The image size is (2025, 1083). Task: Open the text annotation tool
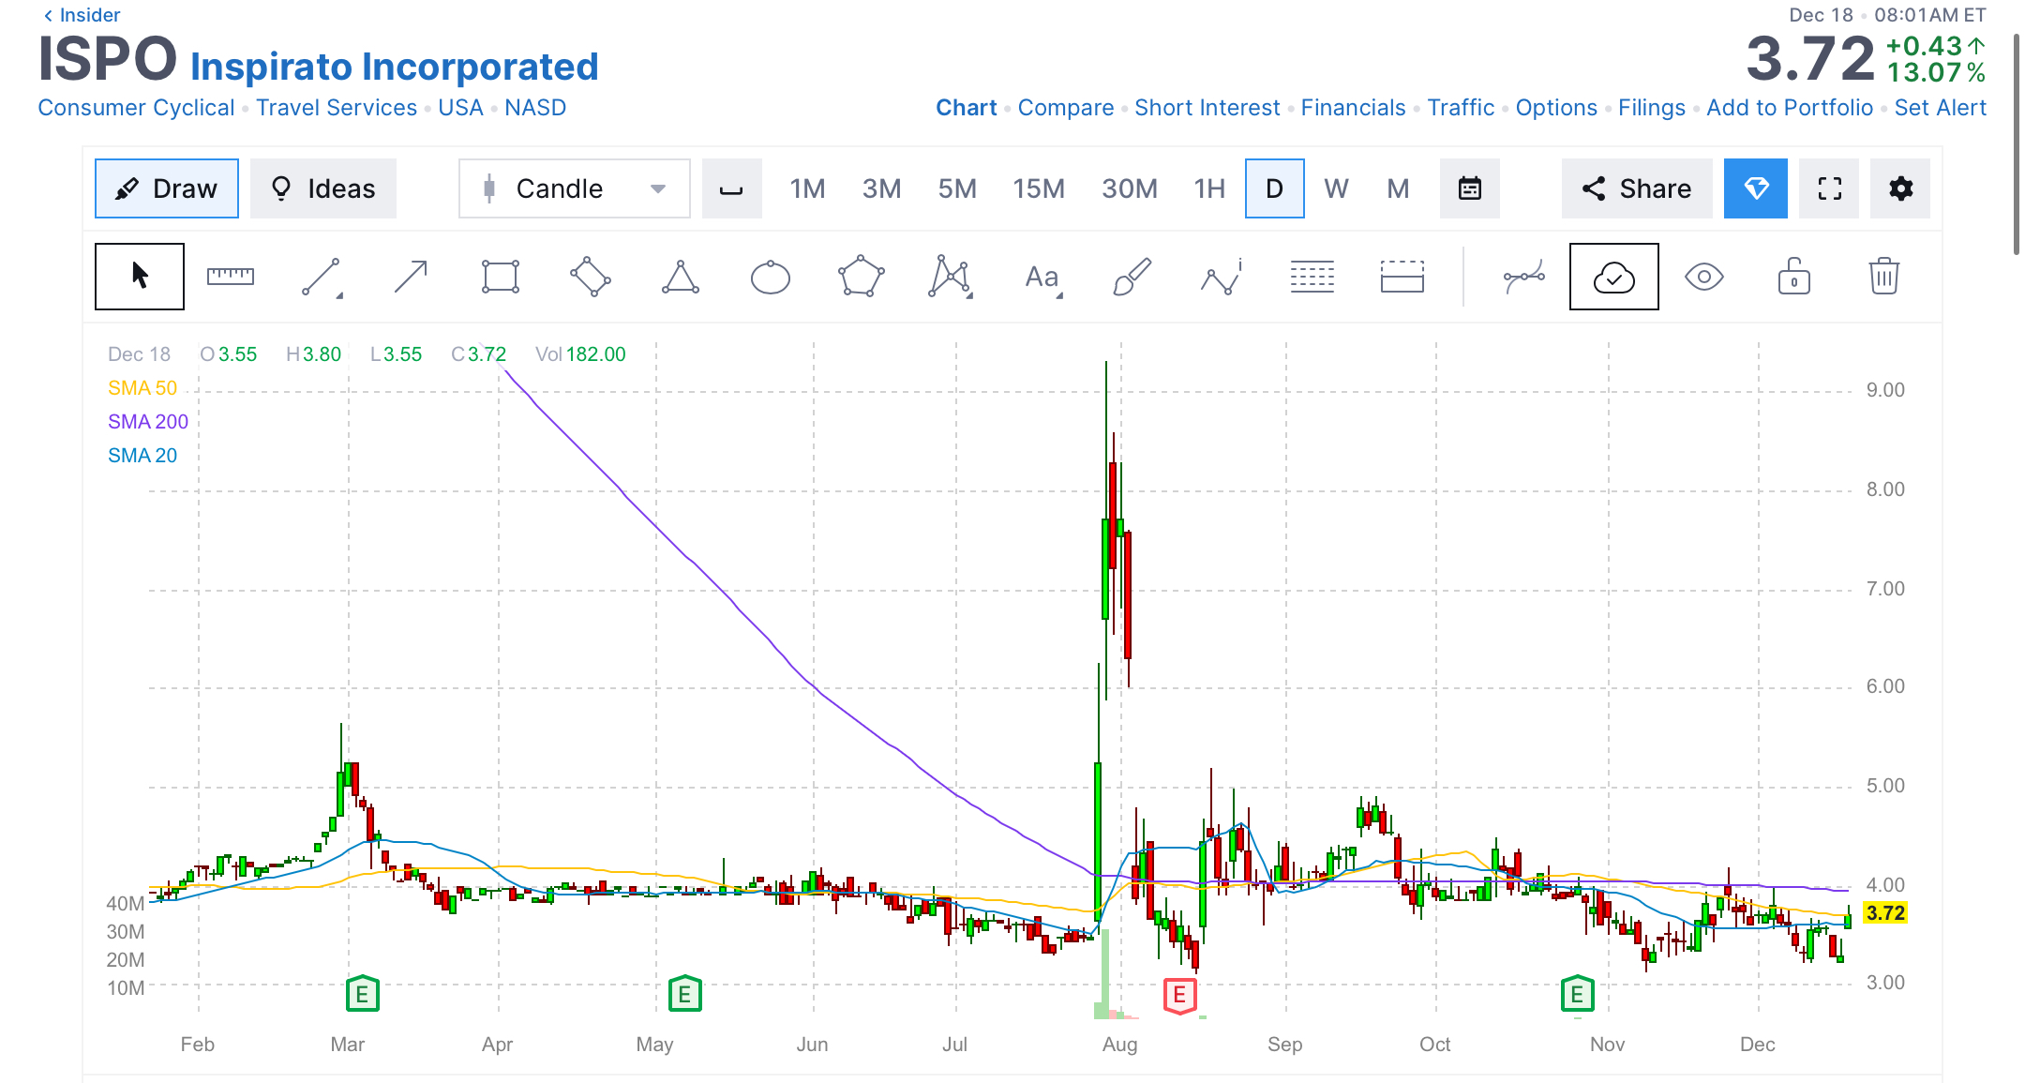[1041, 277]
